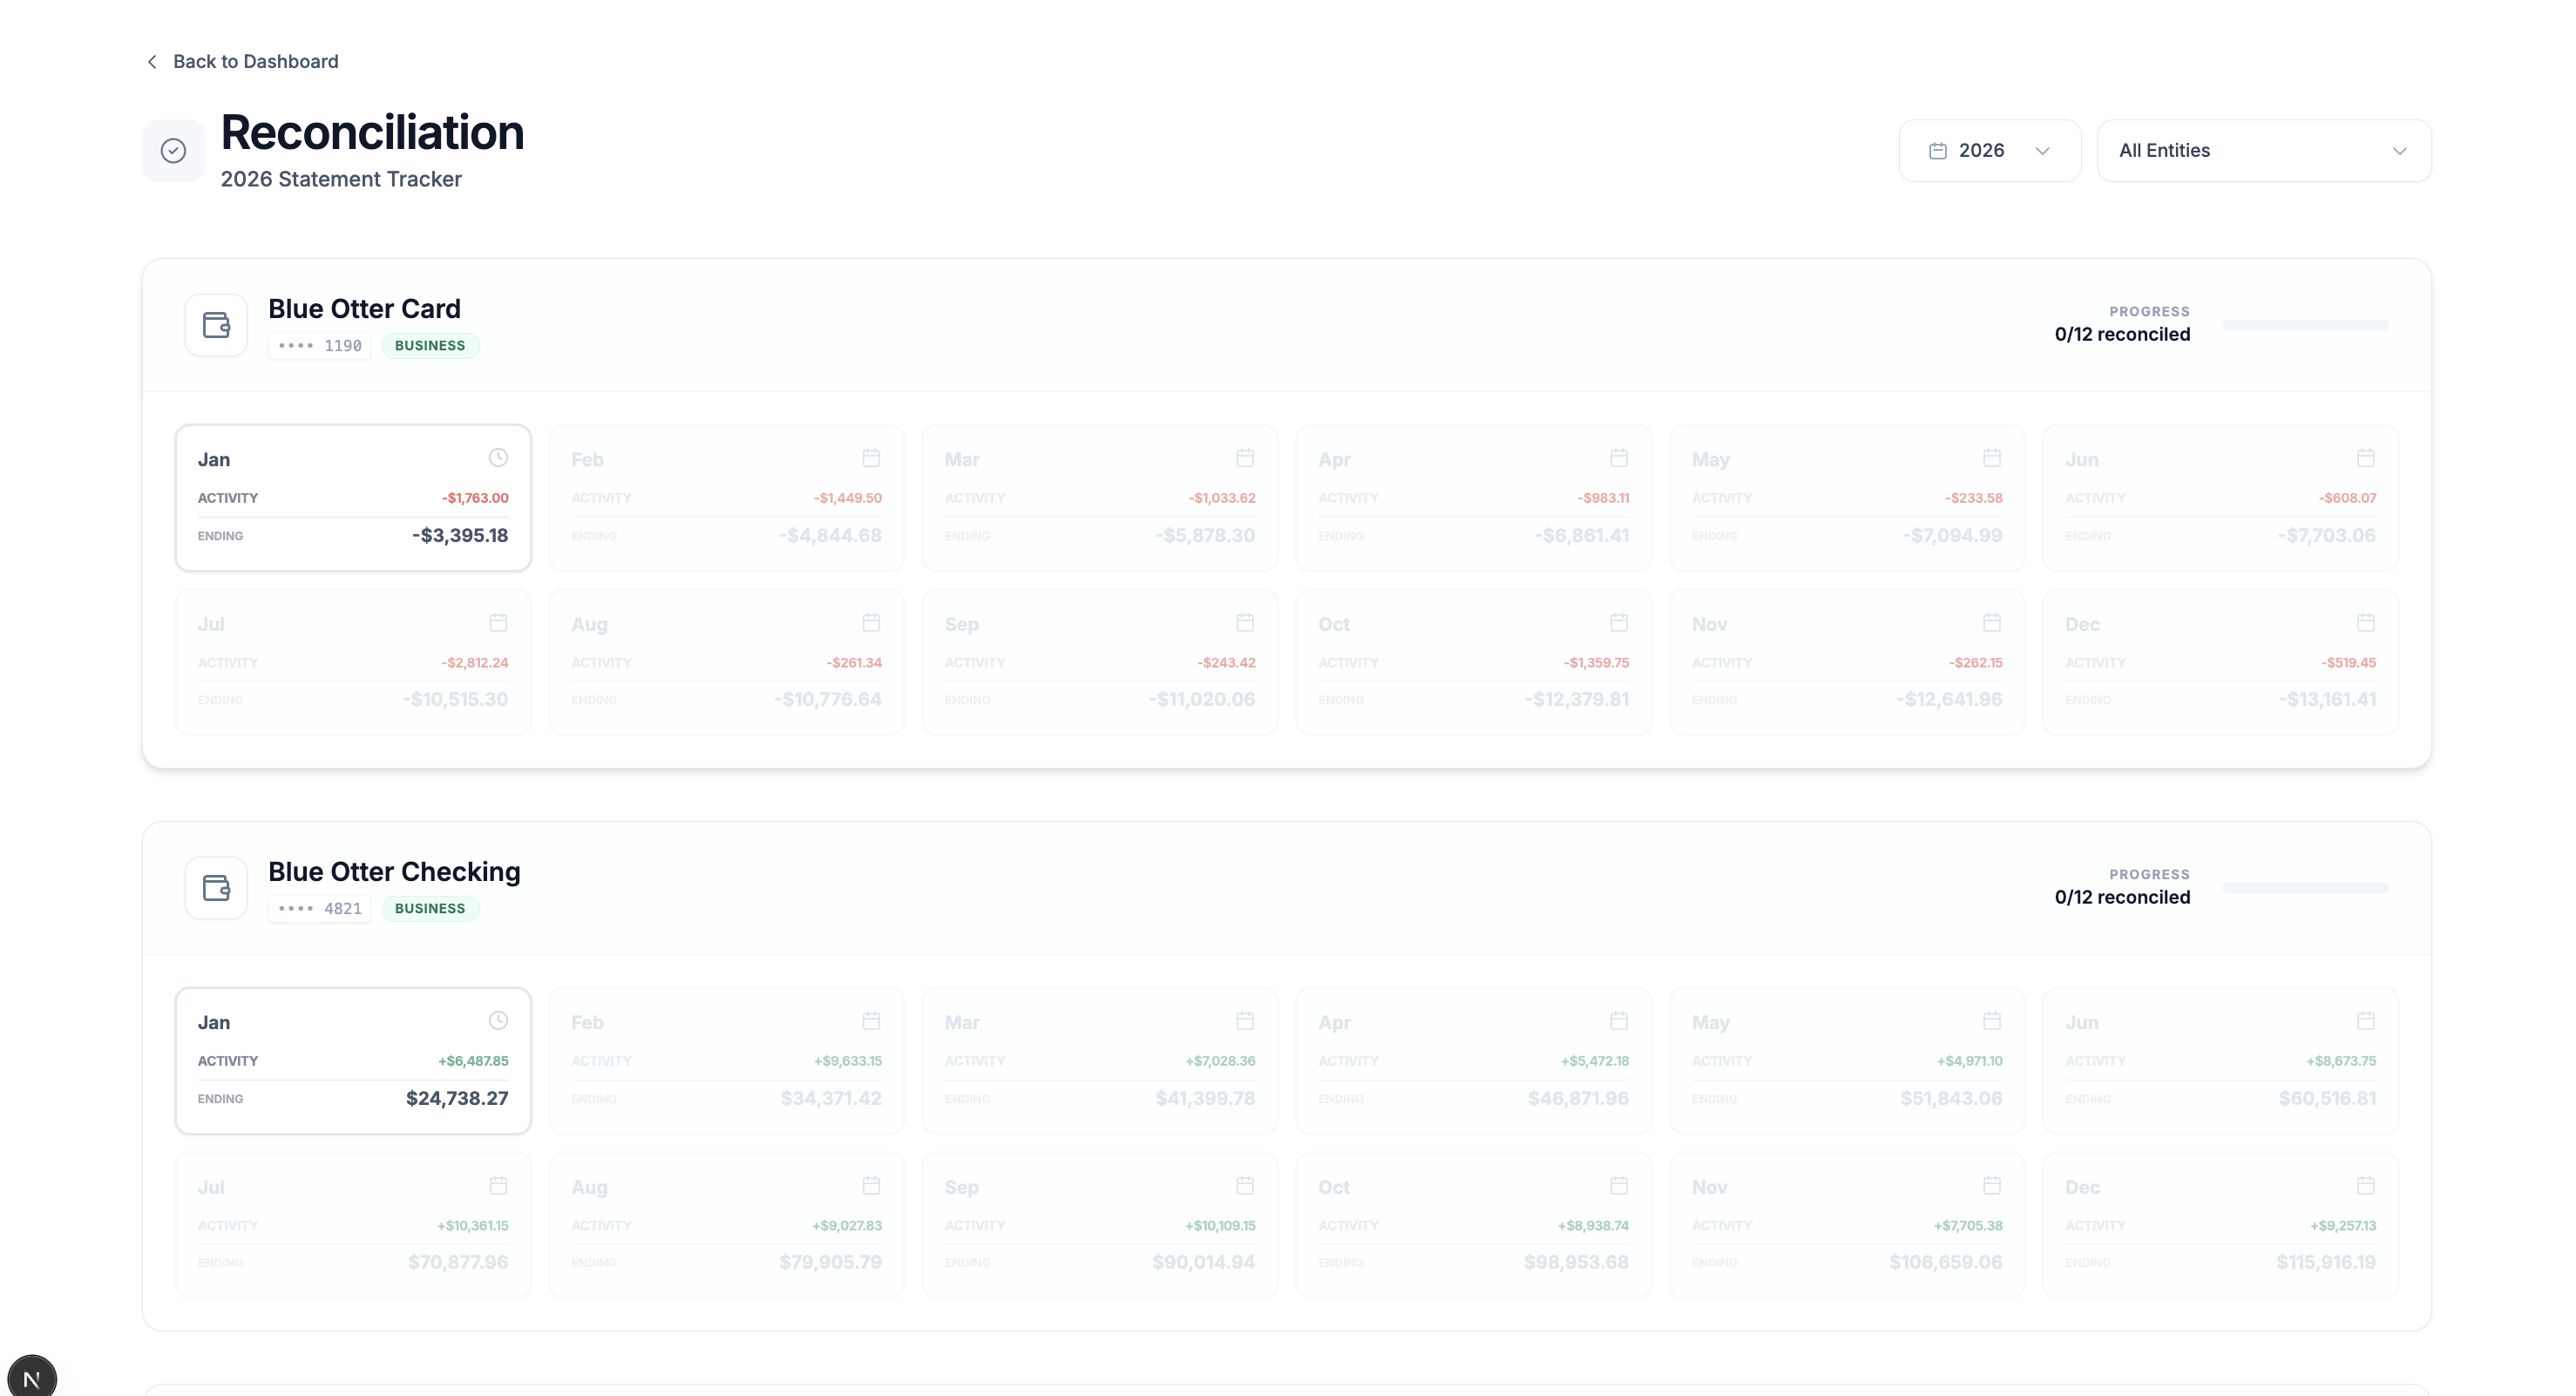Select the Card July month tile
2576x1396 pixels.
(x=353, y=662)
